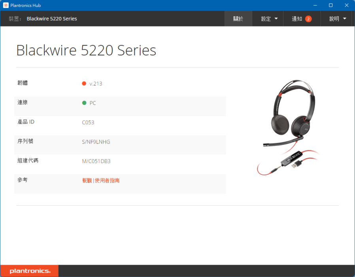Viewport: 355px width, 277px height.
Task: Select the serial number S/NF9LNHG
Action: [96, 142]
